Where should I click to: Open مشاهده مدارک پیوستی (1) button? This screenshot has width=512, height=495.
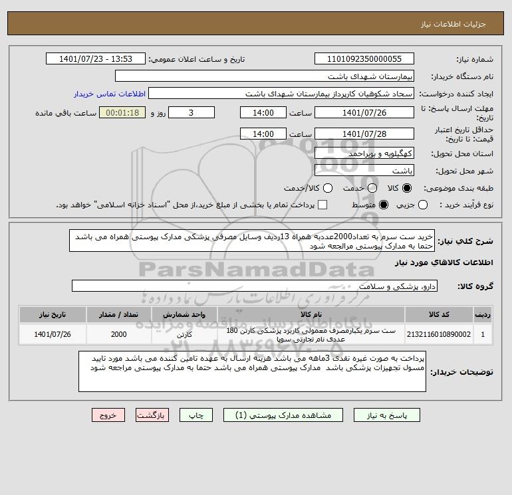click(x=283, y=415)
